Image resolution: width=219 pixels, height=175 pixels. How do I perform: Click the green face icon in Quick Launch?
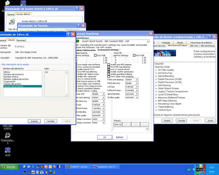coord(50,172)
